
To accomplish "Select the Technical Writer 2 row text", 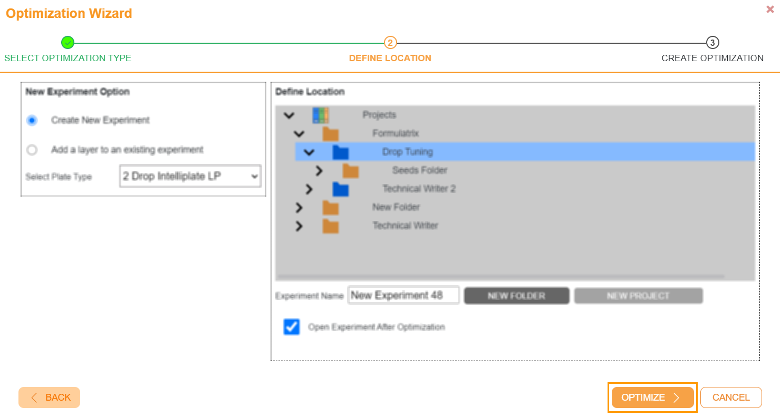I will click(x=419, y=189).
